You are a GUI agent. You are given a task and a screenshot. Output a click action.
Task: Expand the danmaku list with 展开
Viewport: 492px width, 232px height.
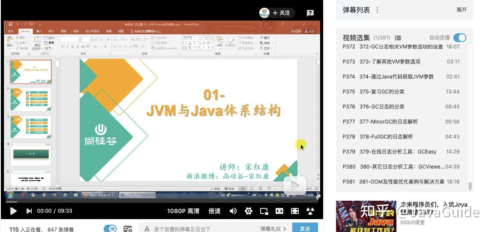click(x=462, y=10)
